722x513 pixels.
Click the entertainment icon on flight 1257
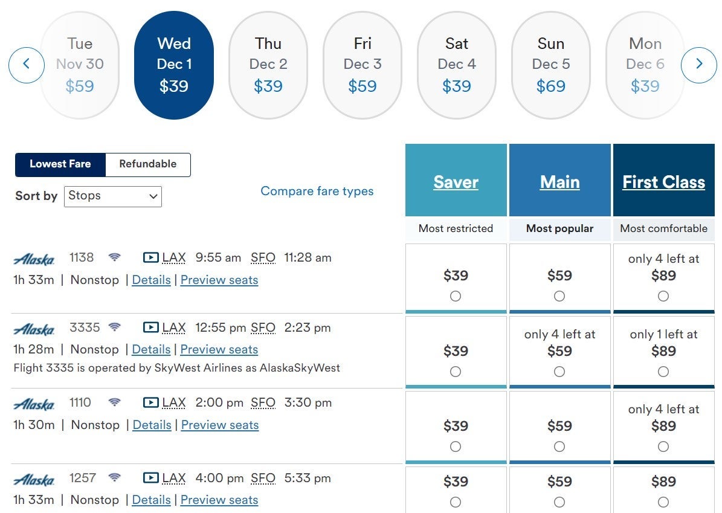[x=150, y=478]
